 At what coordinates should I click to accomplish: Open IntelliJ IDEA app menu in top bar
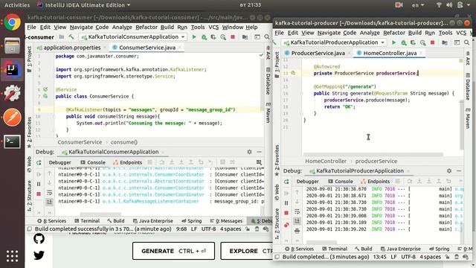click(84, 5)
